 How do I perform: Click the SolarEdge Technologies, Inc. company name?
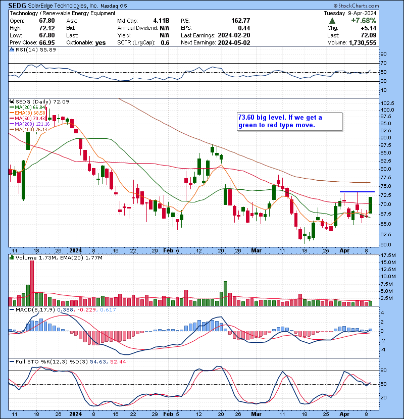[63, 6]
